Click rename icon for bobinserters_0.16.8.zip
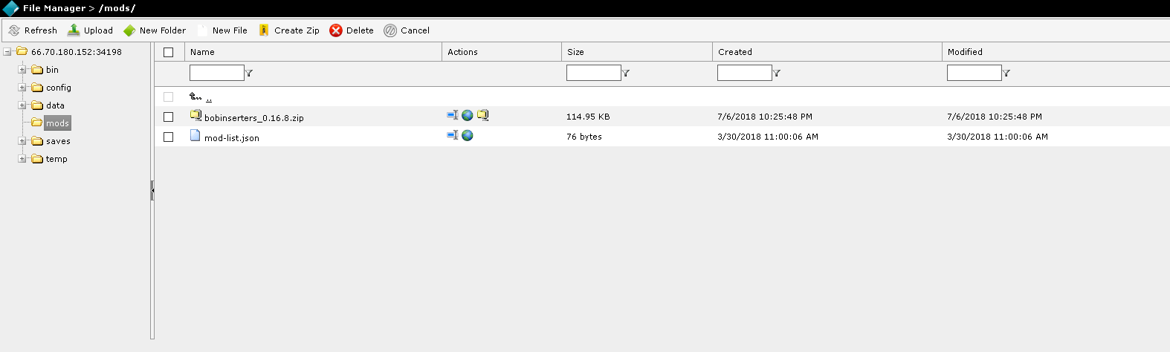1170x352 pixels. click(452, 115)
